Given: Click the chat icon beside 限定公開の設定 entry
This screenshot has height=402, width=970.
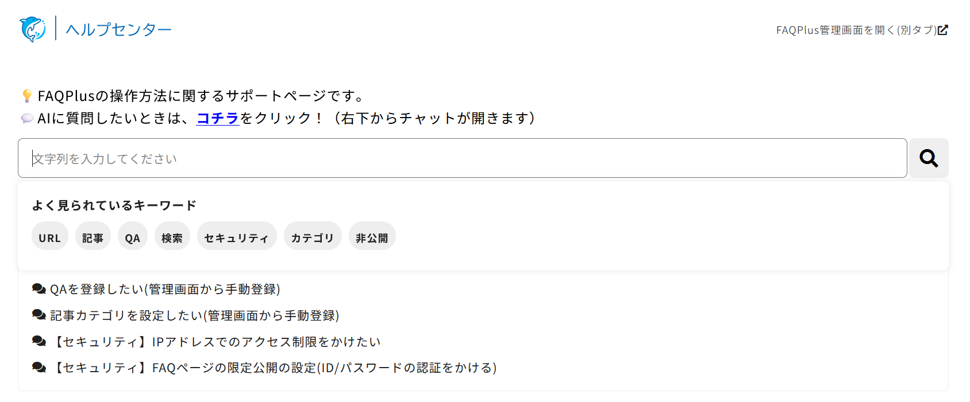Looking at the screenshot, I should point(38,368).
